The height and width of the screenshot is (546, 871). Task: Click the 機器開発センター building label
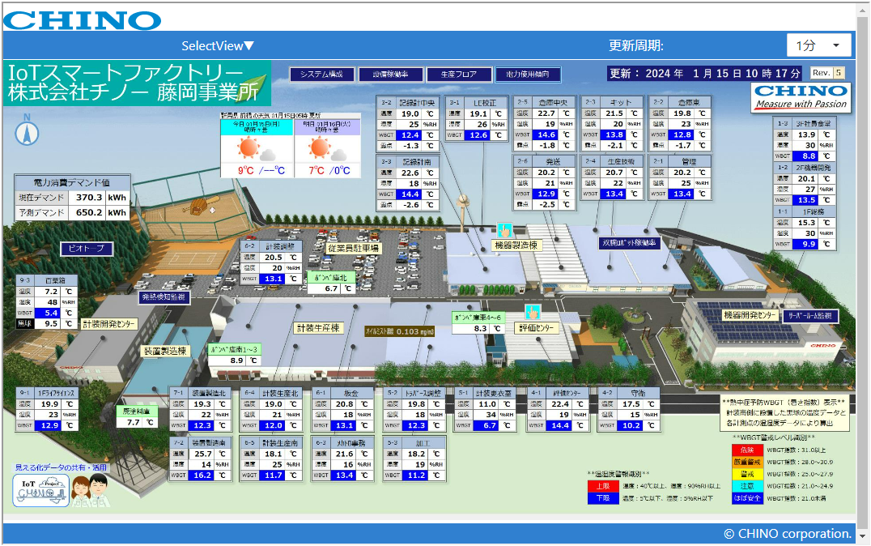750,315
